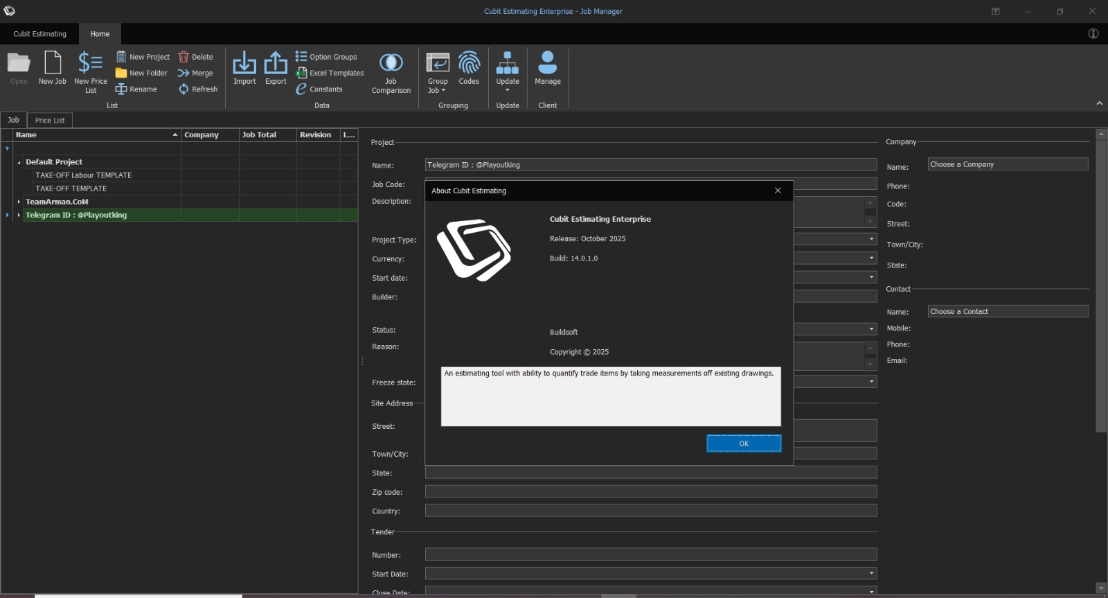Switch to the Price List tab
The width and height of the screenshot is (1108, 598).
50,120
